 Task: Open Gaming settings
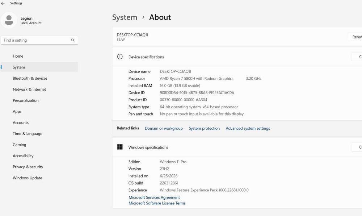(39, 145)
